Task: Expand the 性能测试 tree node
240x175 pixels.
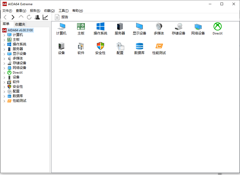Action: (4, 101)
